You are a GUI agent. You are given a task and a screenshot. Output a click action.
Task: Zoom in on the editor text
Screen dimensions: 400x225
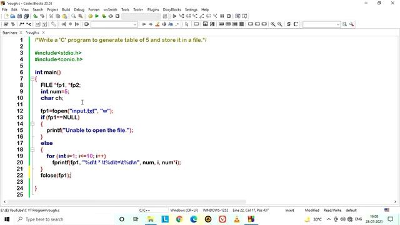273,24
